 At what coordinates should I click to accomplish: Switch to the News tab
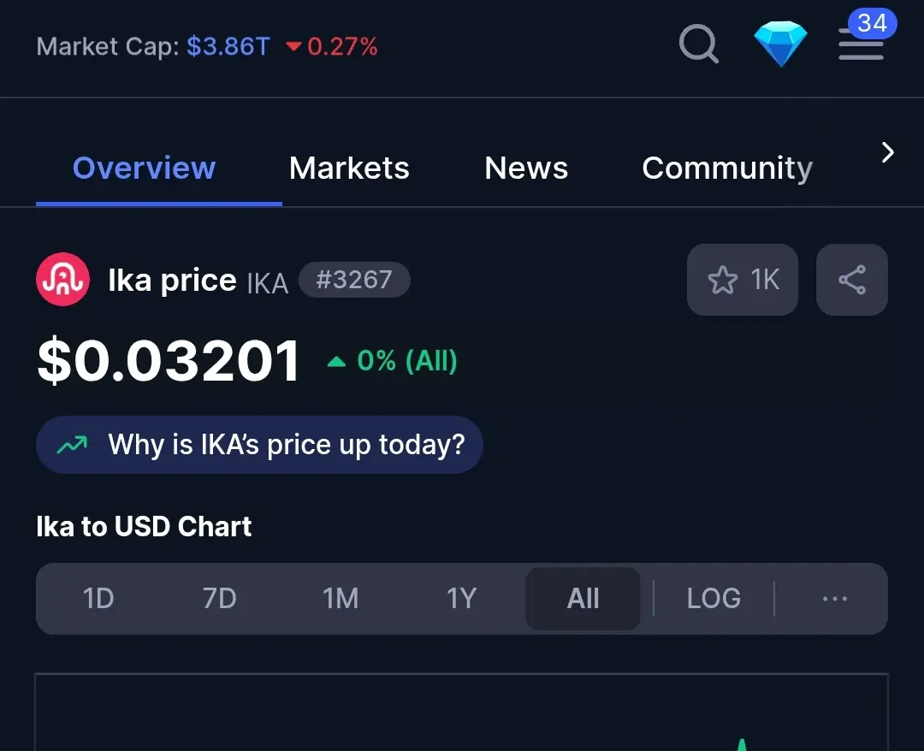click(526, 168)
